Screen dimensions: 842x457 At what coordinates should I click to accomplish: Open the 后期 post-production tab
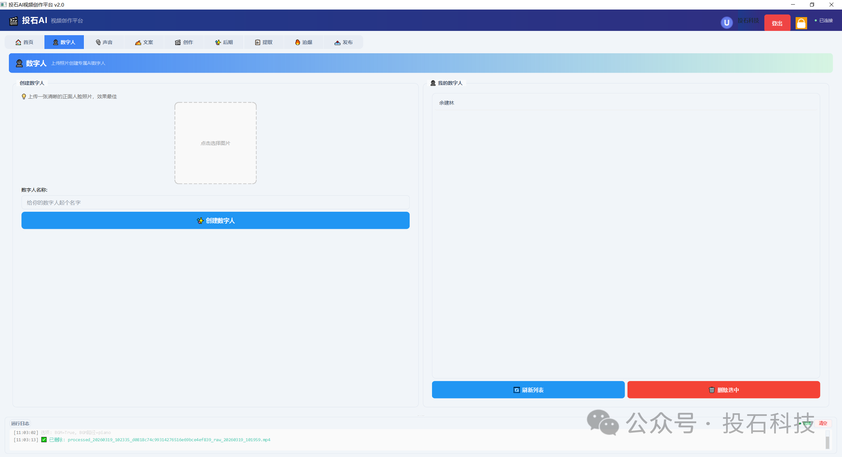pyautogui.click(x=224, y=42)
